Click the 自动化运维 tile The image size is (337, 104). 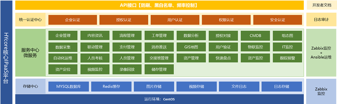pyautogui.click(x=63, y=58)
